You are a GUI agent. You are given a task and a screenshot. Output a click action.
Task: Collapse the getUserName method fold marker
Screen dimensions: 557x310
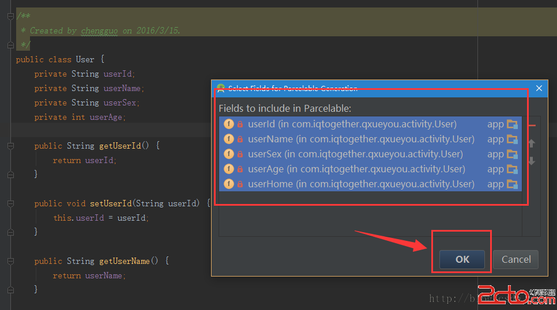[10, 261]
